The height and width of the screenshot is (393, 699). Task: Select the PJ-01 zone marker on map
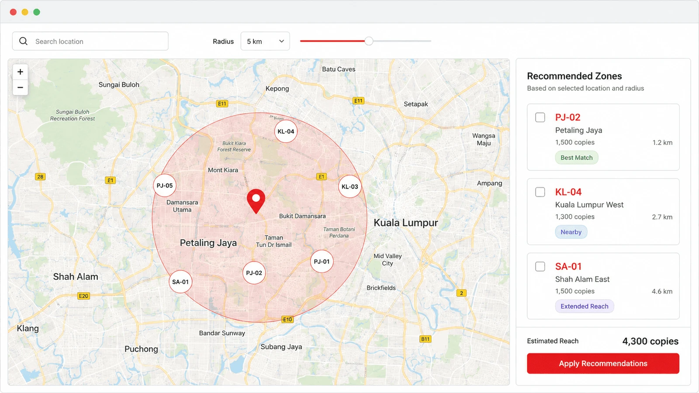tap(322, 262)
